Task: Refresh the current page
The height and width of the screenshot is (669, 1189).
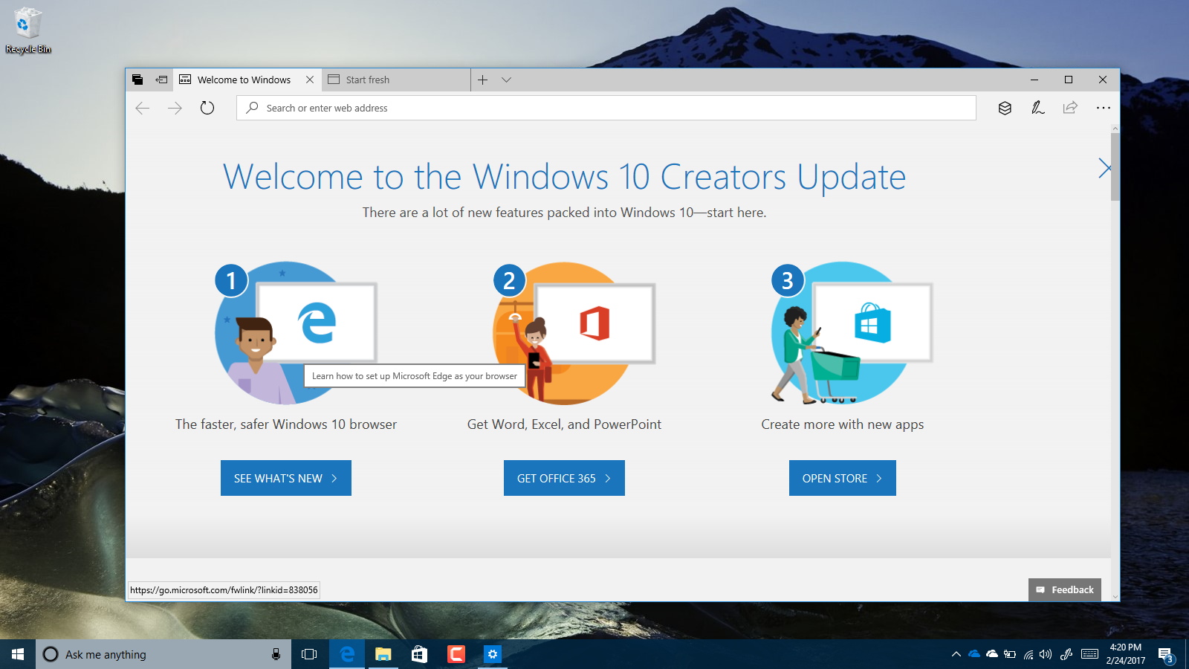Action: click(207, 108)
